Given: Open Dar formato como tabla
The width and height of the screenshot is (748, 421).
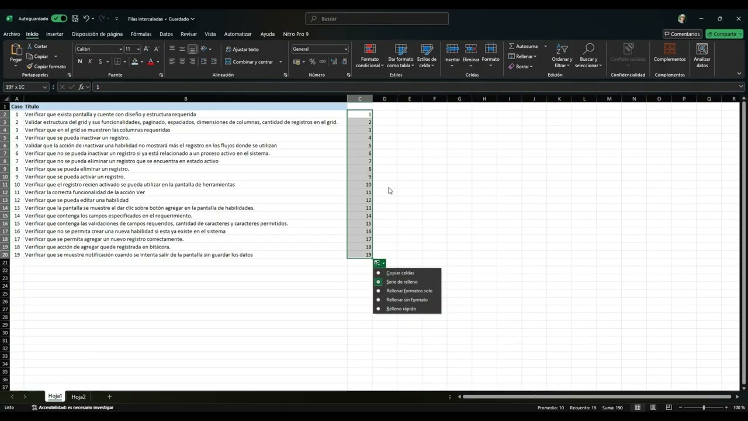Looking at the screenshot, I should point(400,56).
